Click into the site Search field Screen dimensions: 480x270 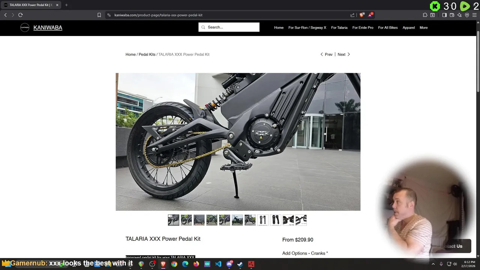(x=229, y=27)
